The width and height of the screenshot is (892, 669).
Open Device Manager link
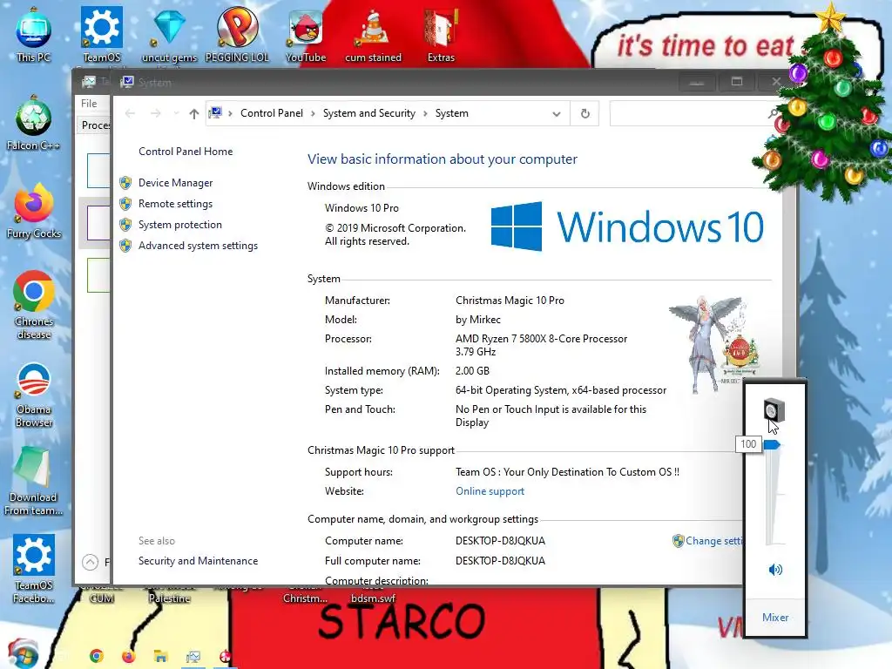(x=175, y=183)
